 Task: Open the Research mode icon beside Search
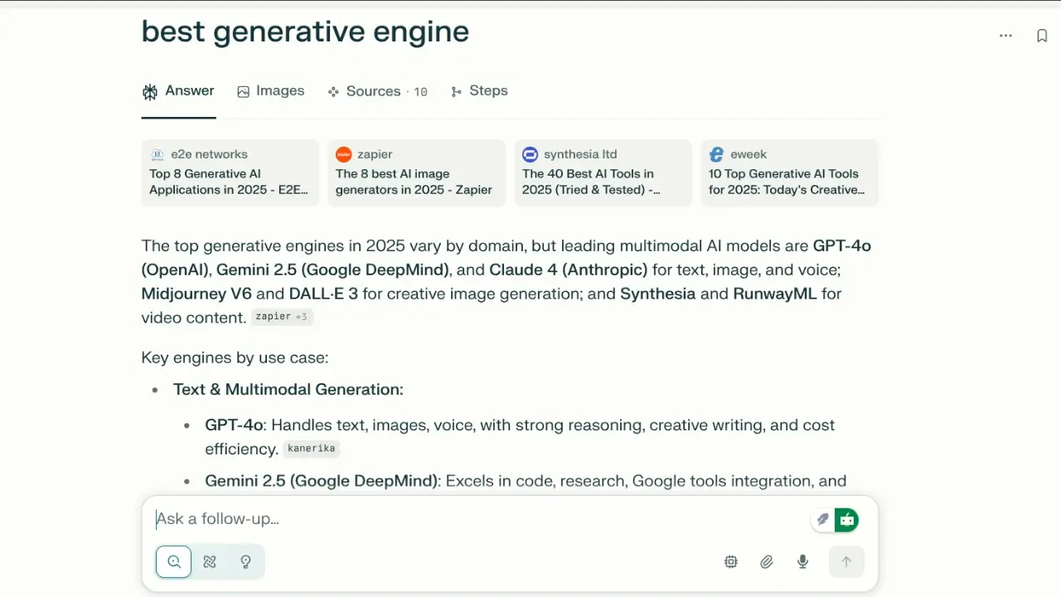point(209,561)
